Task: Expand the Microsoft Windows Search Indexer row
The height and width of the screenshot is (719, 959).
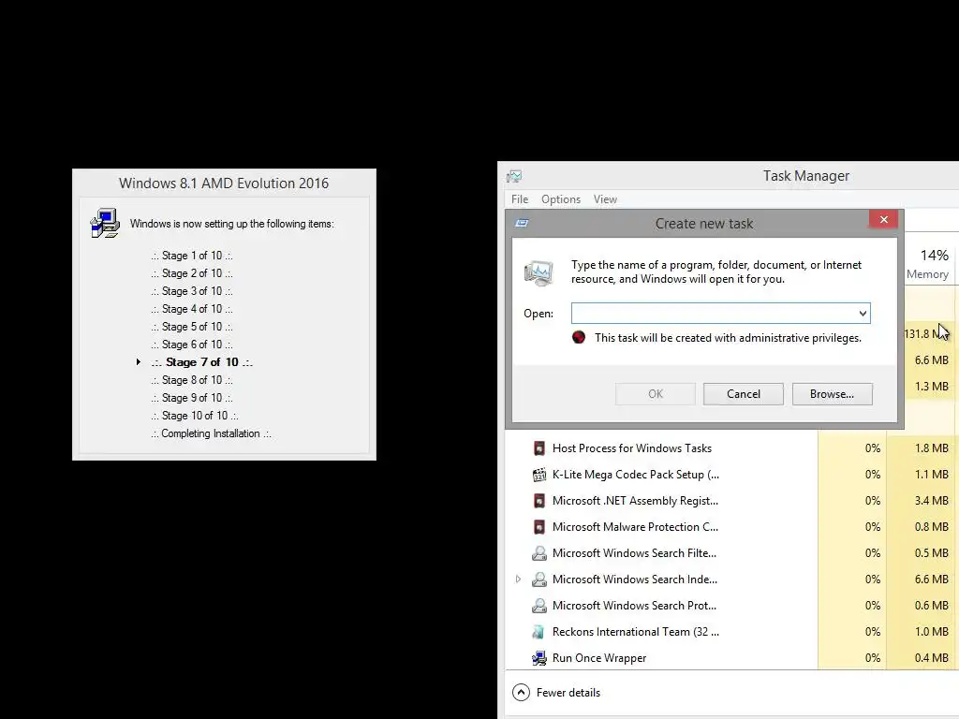Action: (x=518, y=579)
